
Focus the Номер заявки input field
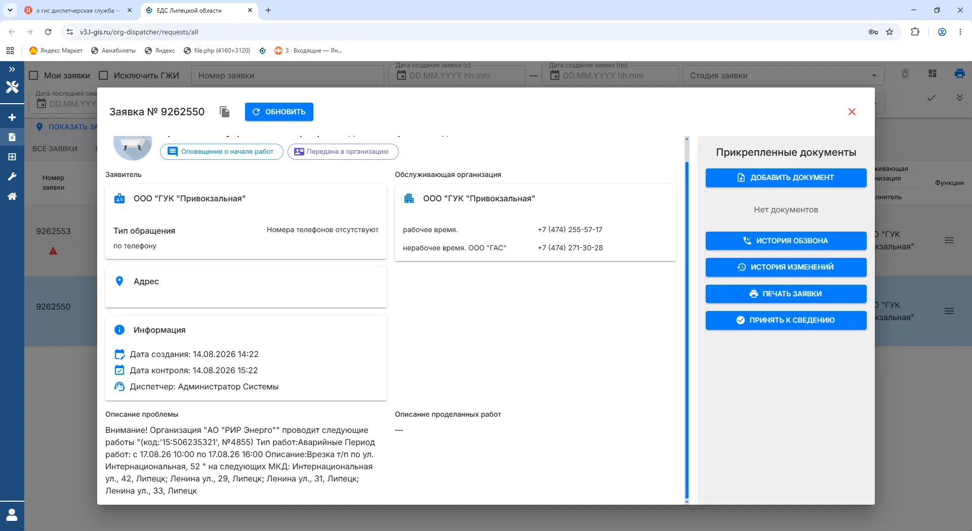coord(288,75)
